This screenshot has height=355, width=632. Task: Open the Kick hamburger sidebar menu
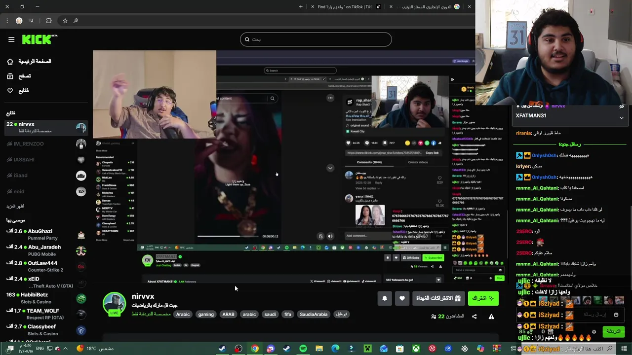pos(11,39)
